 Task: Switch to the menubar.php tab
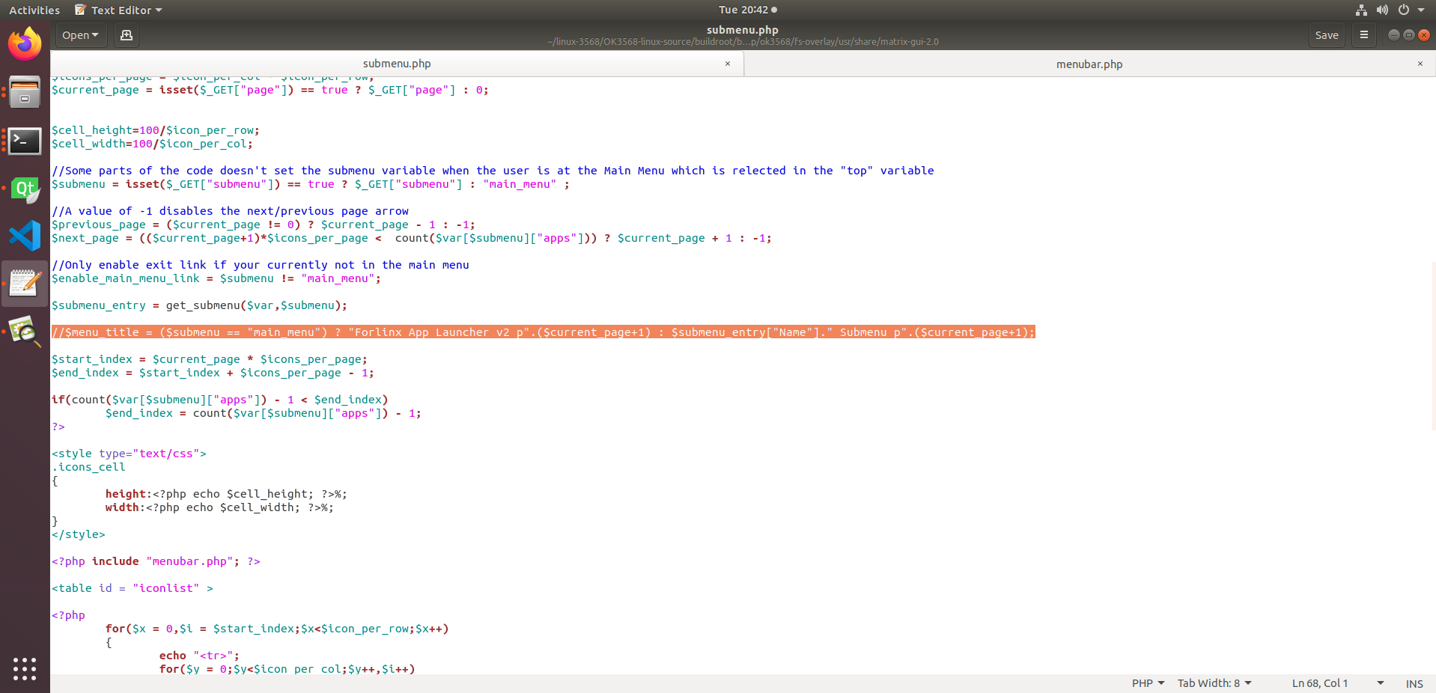(x=1089, y=64)
